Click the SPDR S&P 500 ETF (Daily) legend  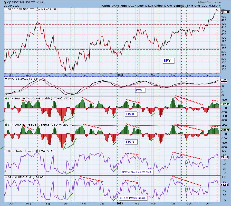(31, 9)
